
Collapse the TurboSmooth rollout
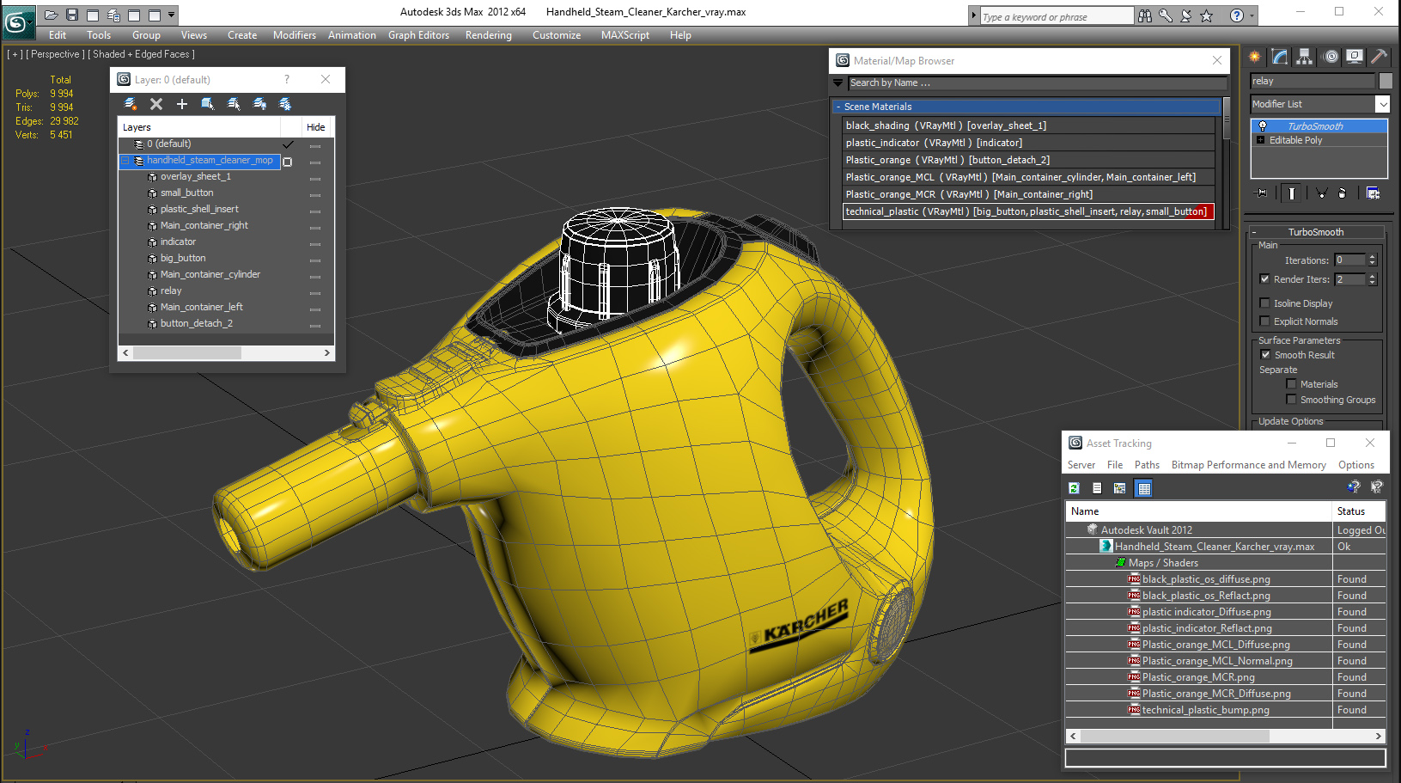pos(1254,232)
